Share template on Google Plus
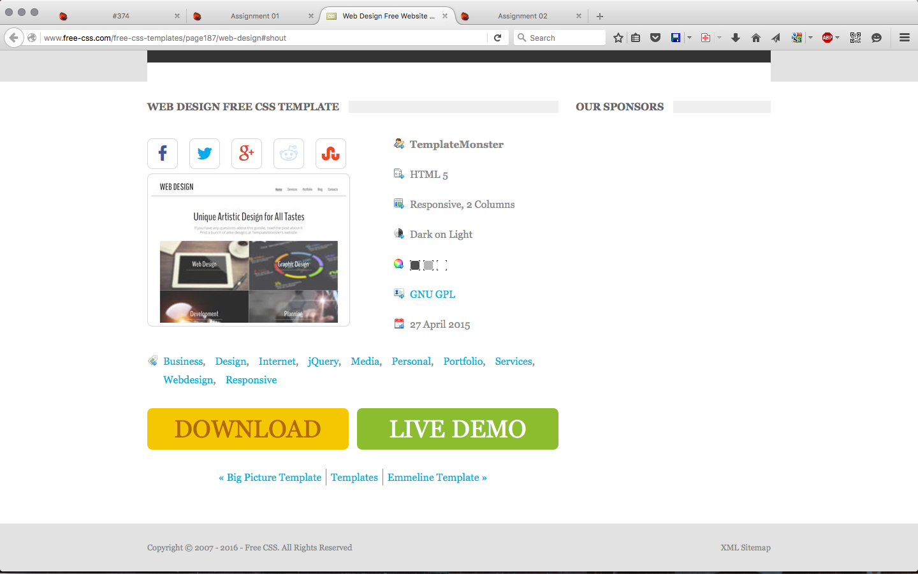This screenshot has height=574, width=918. point(247,154)
